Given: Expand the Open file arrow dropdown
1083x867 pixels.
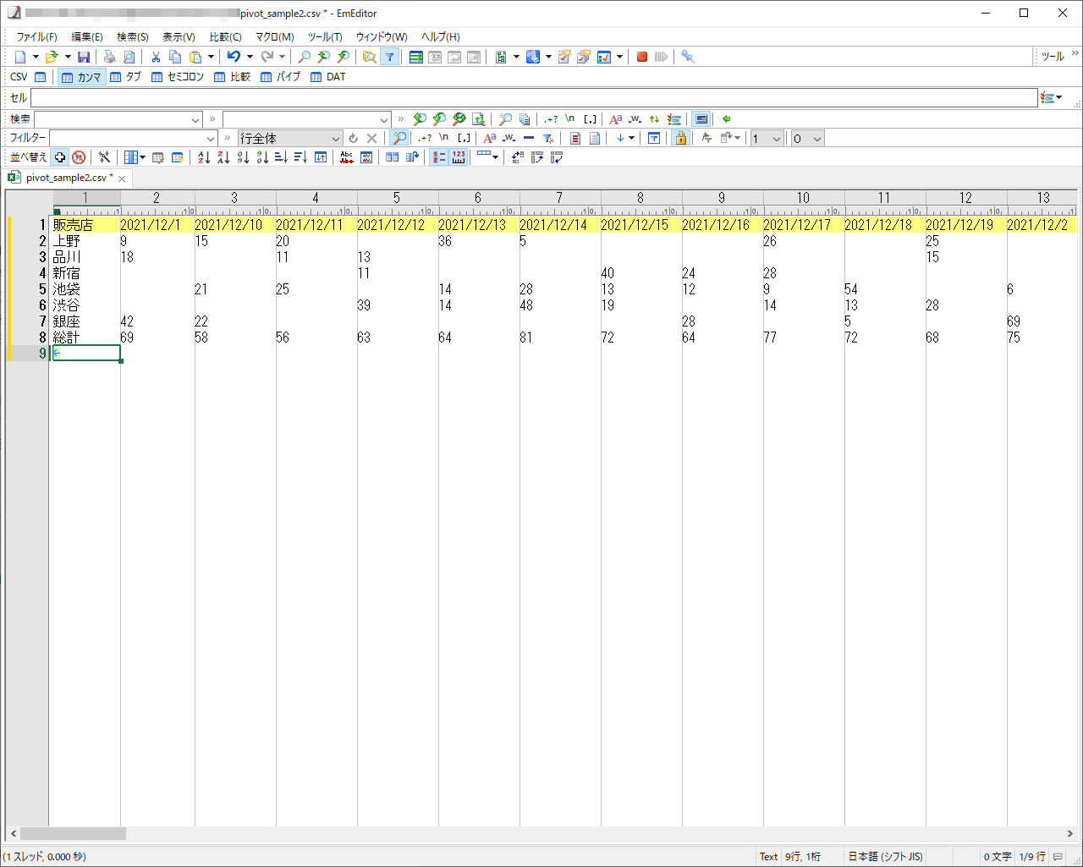Looking at the screenshot, I should point(68,57).
